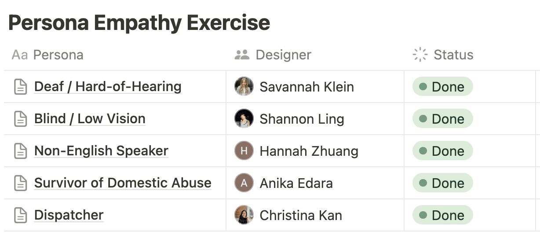Change the Done status for Non-English Speaker
540x235 pixels.
[442, 151]
